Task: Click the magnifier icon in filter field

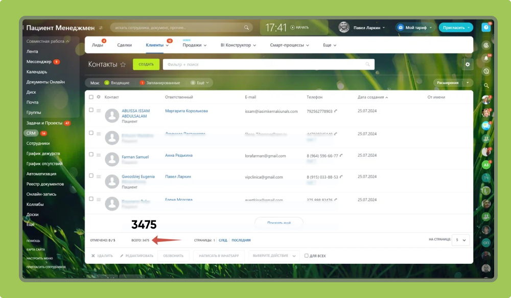Action: tap(367, 64)
